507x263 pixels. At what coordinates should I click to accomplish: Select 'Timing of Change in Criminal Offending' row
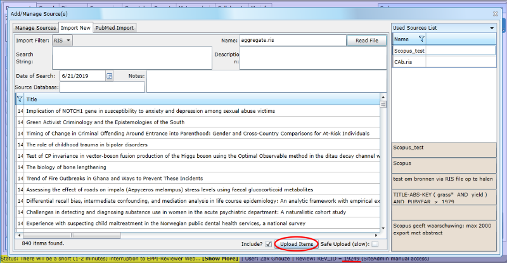[198, 134]
